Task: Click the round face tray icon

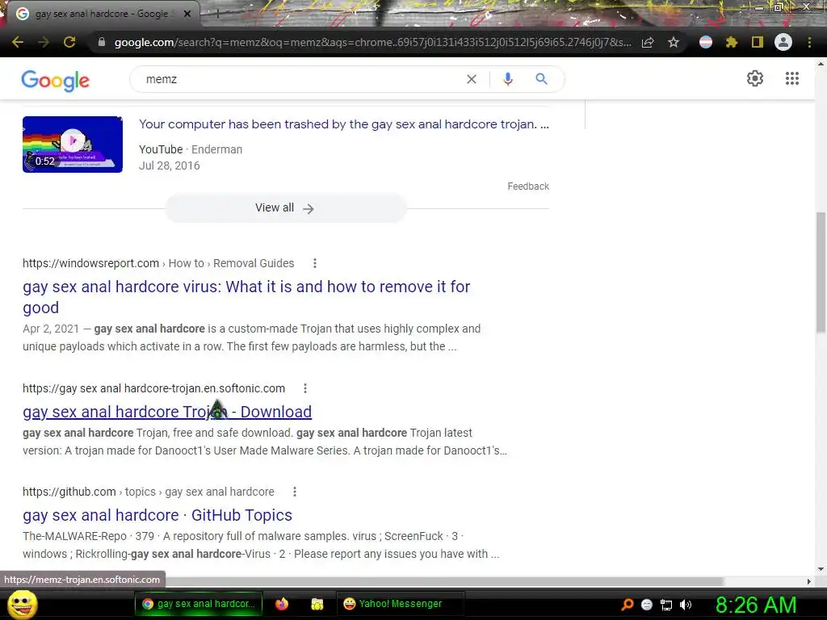Action: pos(647,605)
